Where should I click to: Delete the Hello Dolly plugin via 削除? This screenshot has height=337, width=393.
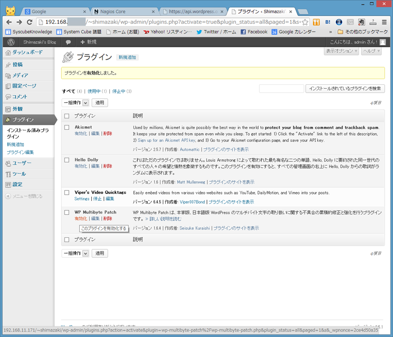108,166
